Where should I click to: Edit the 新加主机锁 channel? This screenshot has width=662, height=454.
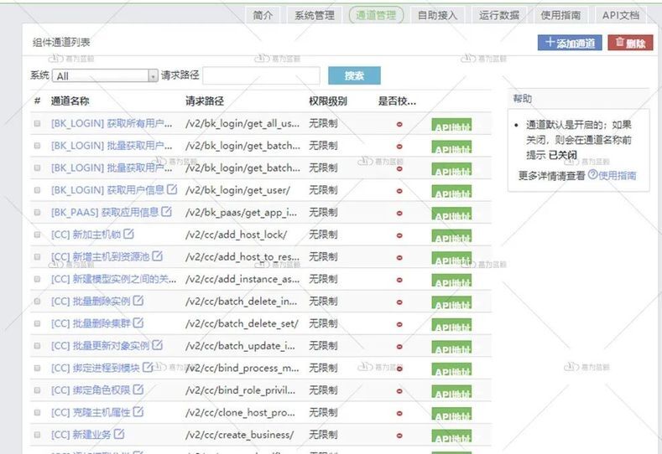pos(128,234)
